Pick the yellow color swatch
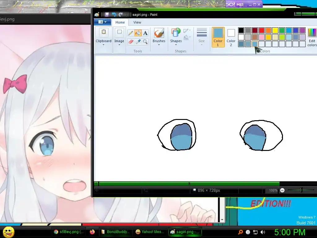317x238 pixels. click(x=275, y=30)
